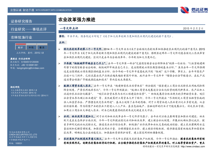Image resolution: width=216 pixels, height=152 pixels.
Task: Click the red indicator bar above 看好
Action: pos(20,44)
